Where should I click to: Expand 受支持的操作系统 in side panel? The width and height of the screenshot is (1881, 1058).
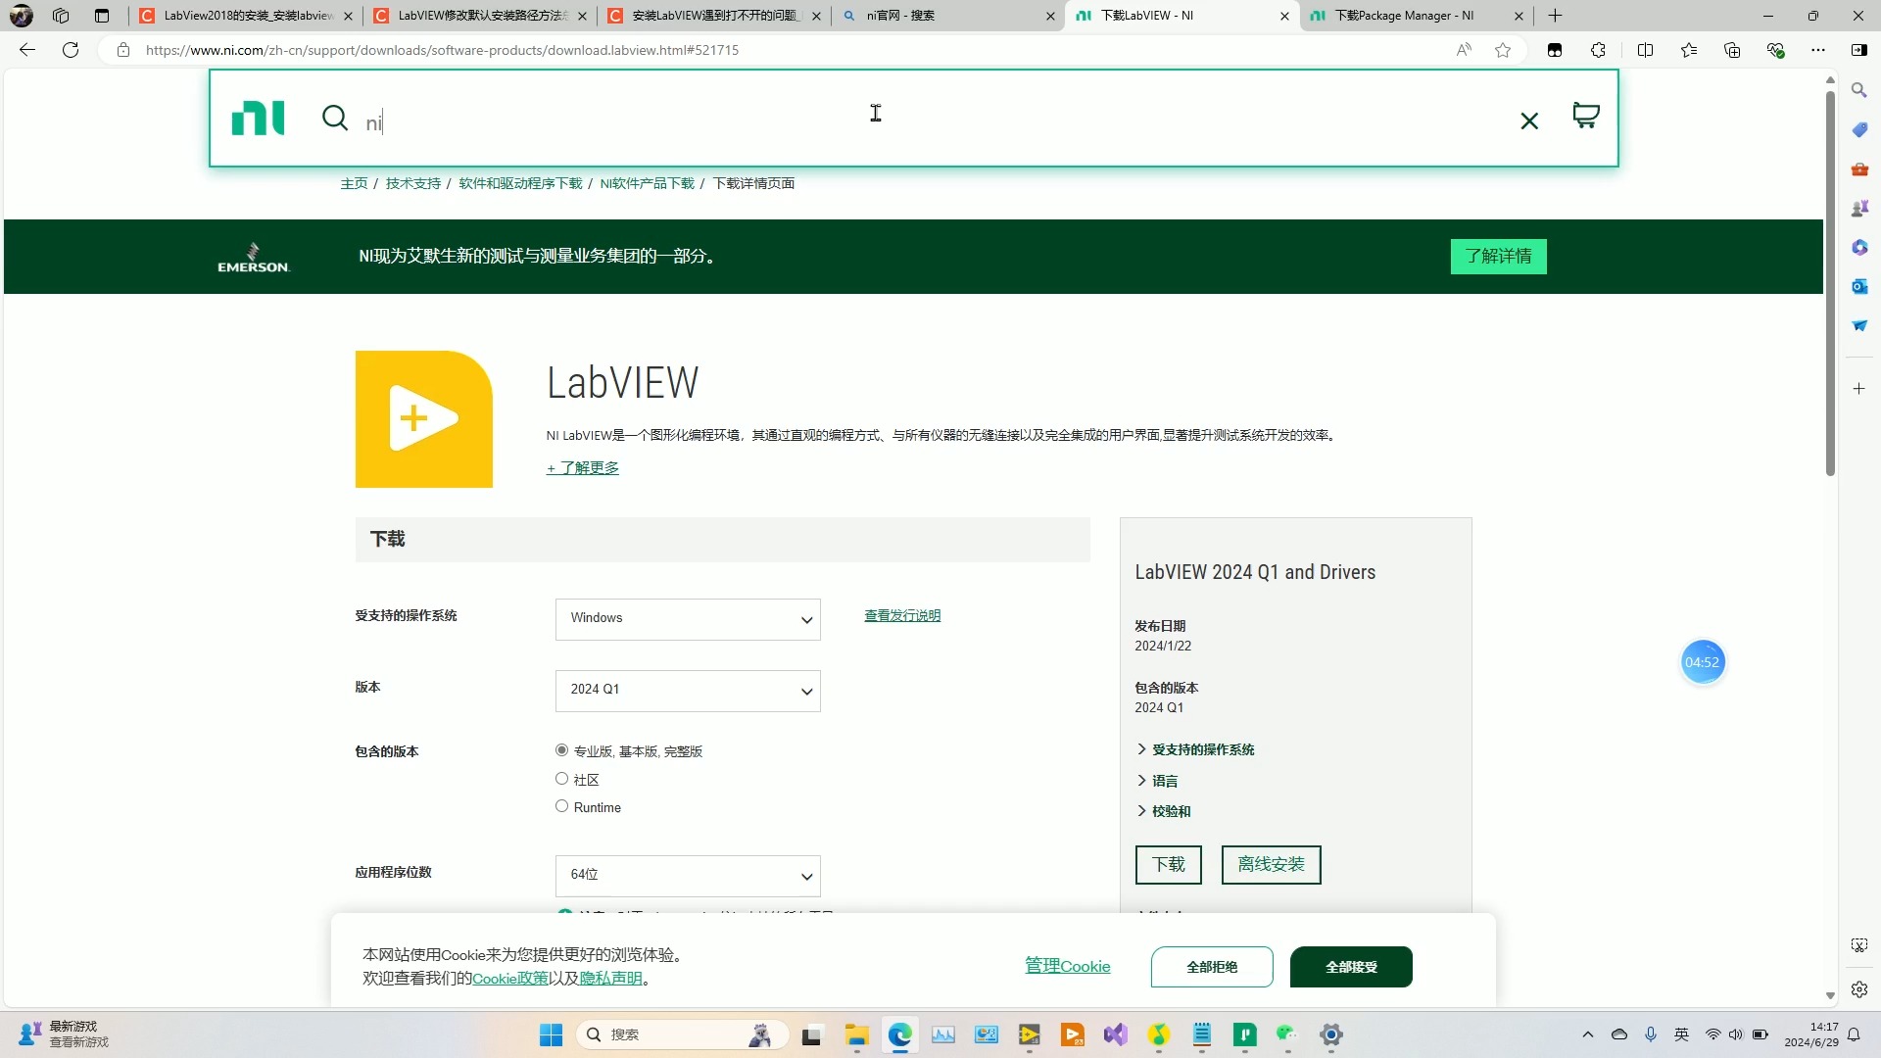tap(1195, 749)
